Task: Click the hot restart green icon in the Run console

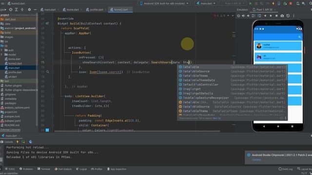Action: (23, 141)
